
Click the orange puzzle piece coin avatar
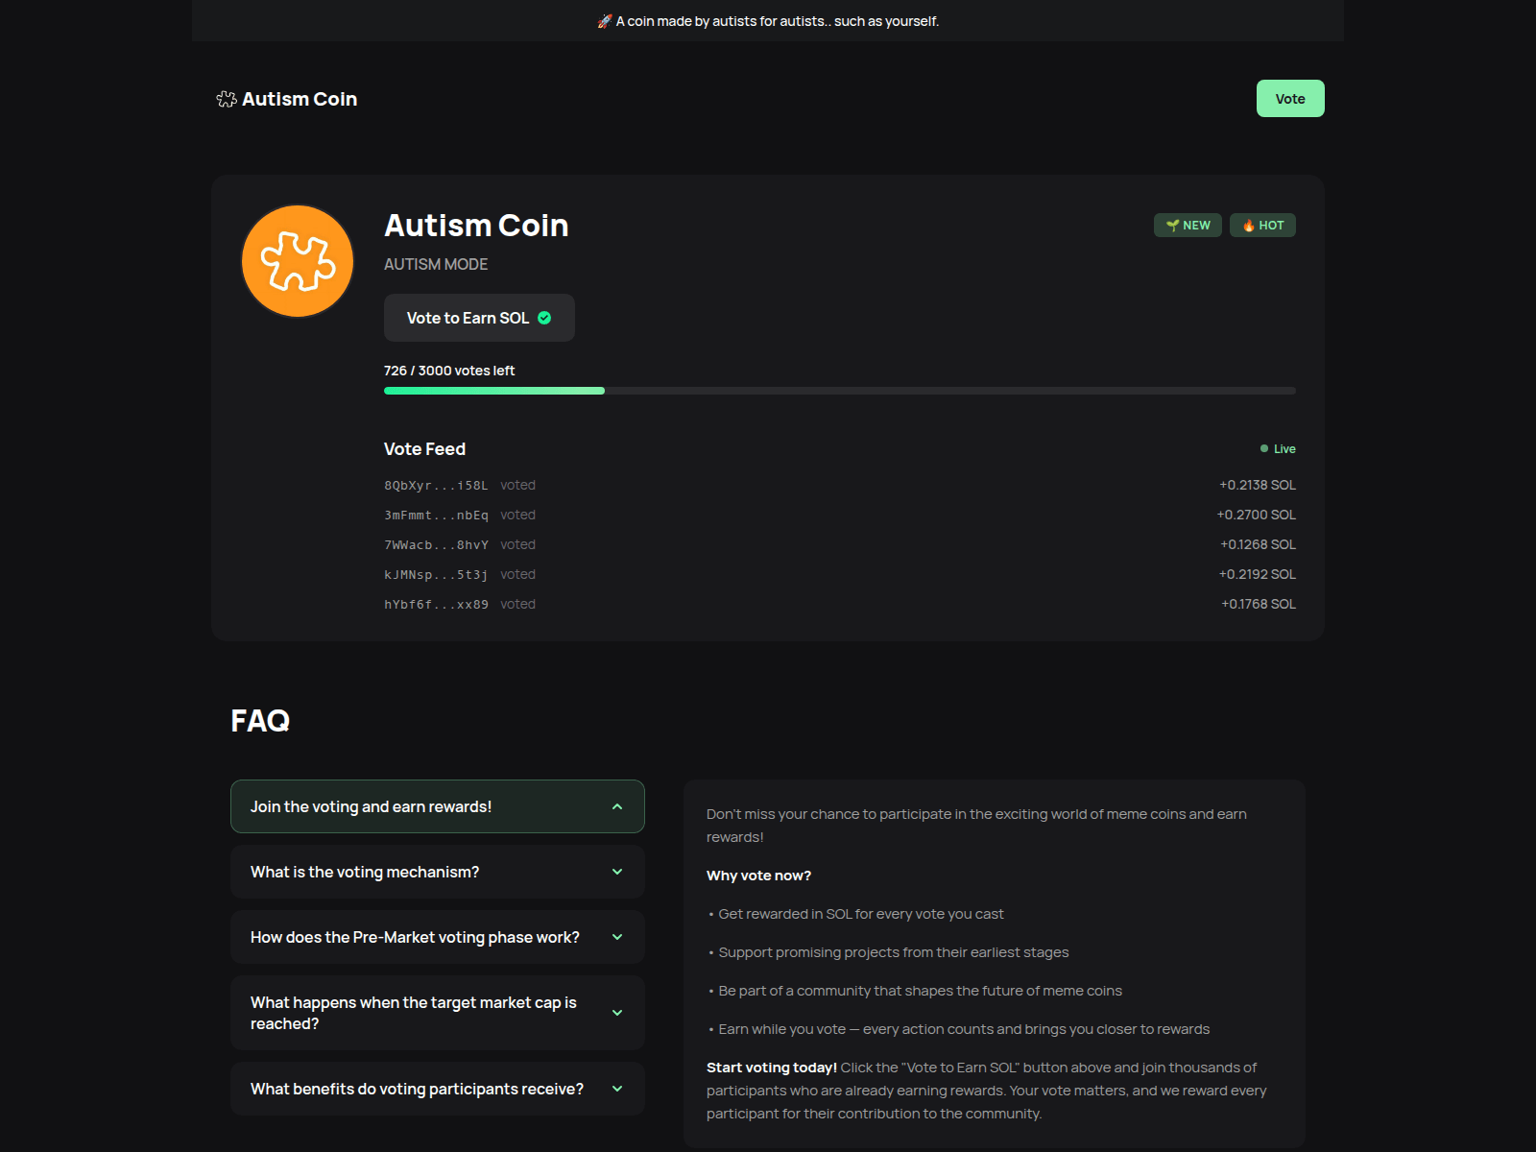click(x=297, y=260)
